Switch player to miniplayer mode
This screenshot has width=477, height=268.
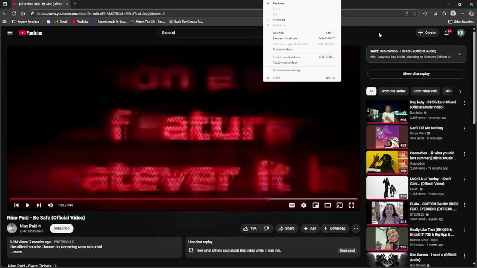click(x=316, y=205)
